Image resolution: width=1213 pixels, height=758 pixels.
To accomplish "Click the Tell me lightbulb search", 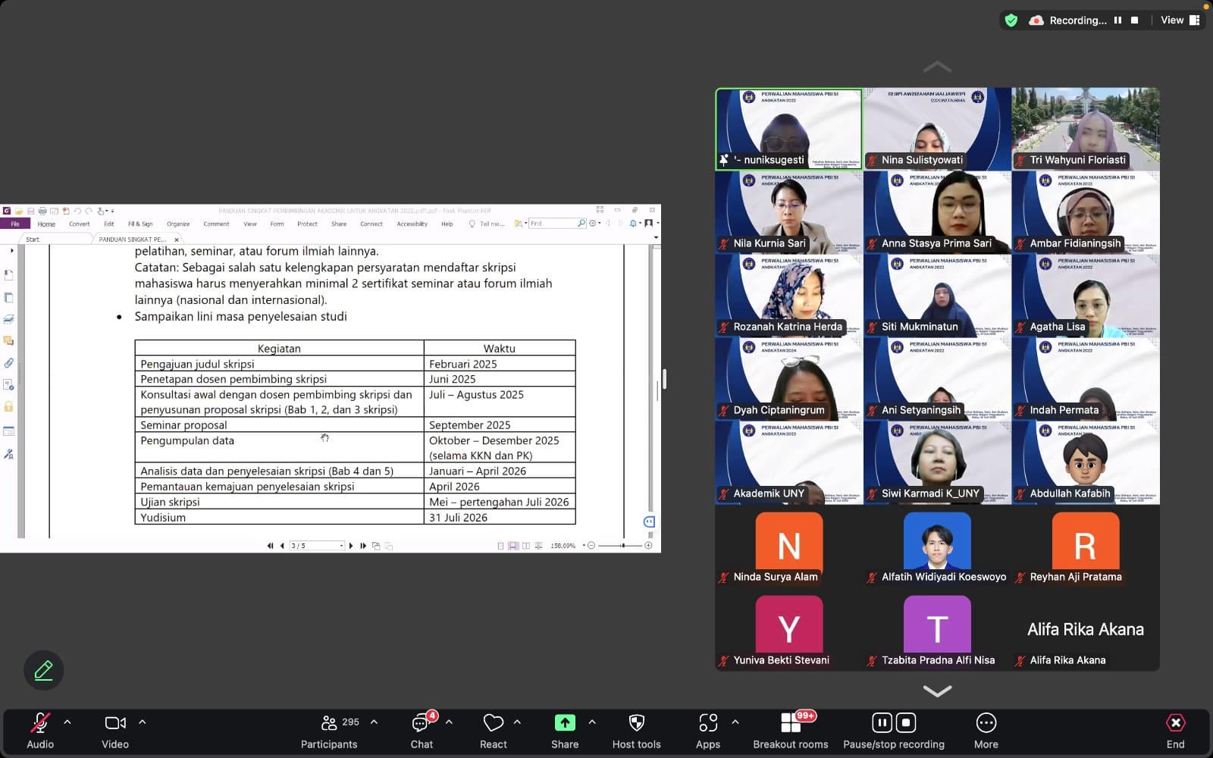I will pyautogui.click(x=487, y=224).
